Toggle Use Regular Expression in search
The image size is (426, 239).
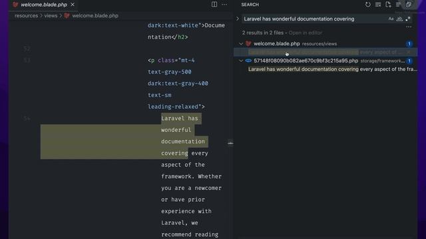click(x=408, y=19)
